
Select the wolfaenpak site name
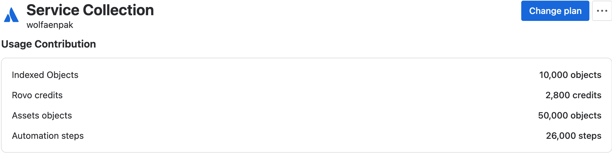tap(50, 25)
